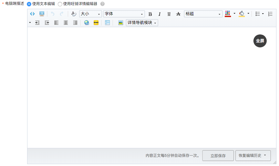Screen dimensions: 279x166
Task: Open the background color palette arrow
Action: click(x=248, y=14)
